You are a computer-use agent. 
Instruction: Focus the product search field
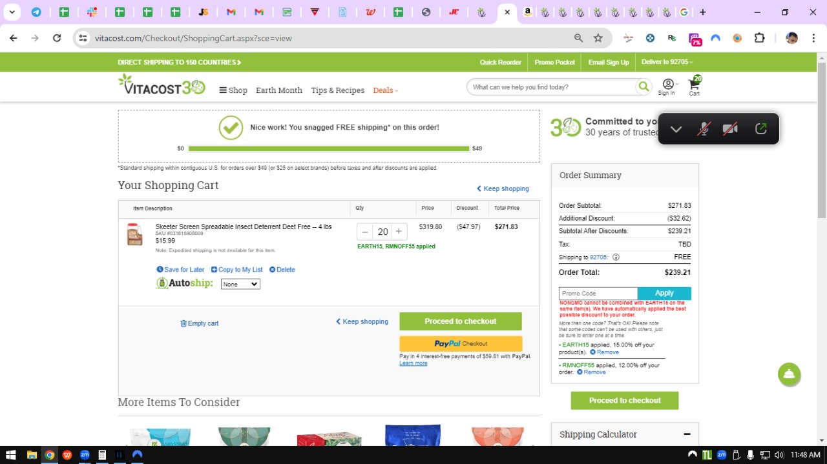[x=551, y=87]
